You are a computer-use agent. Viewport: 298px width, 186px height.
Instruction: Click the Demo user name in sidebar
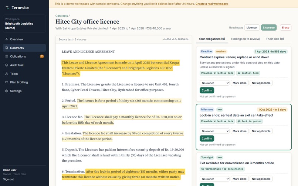tap(10, 170)
